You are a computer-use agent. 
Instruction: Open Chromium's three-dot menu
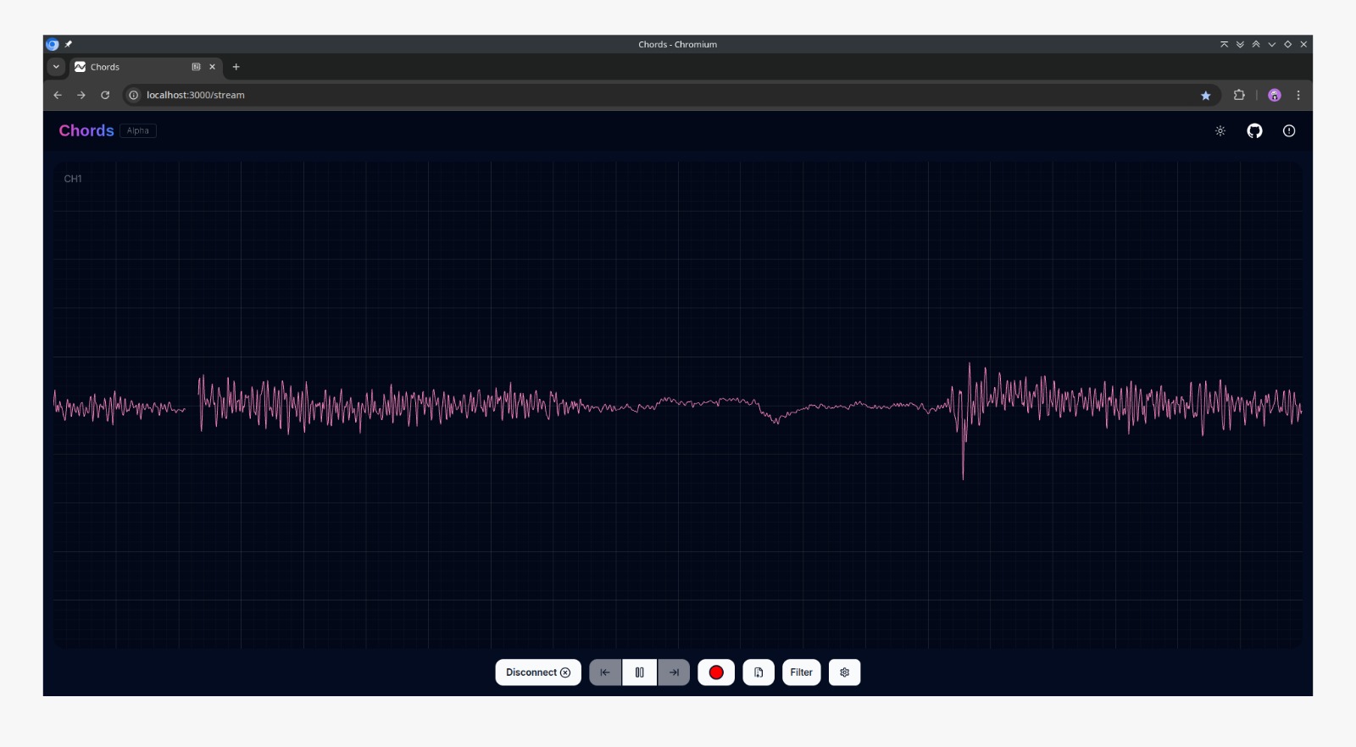click(1298, 96)
